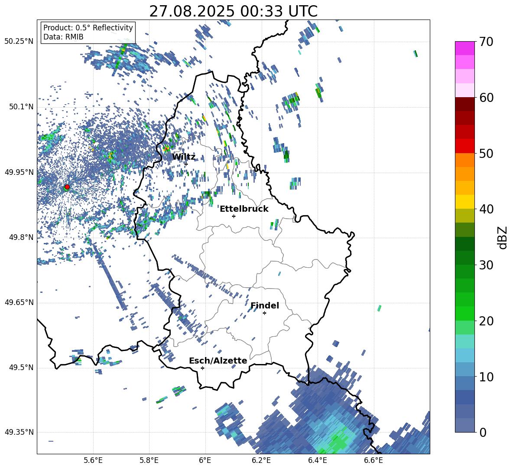Click the 49.5°N latitude label
Image resolution: width=513 pixels, height=469 pixels.
[21, 367]
